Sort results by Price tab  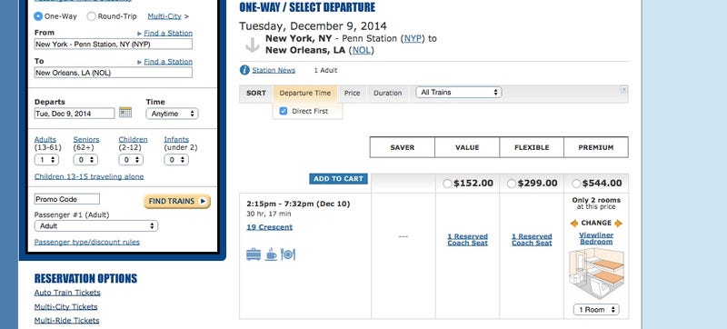click(352, 93)
